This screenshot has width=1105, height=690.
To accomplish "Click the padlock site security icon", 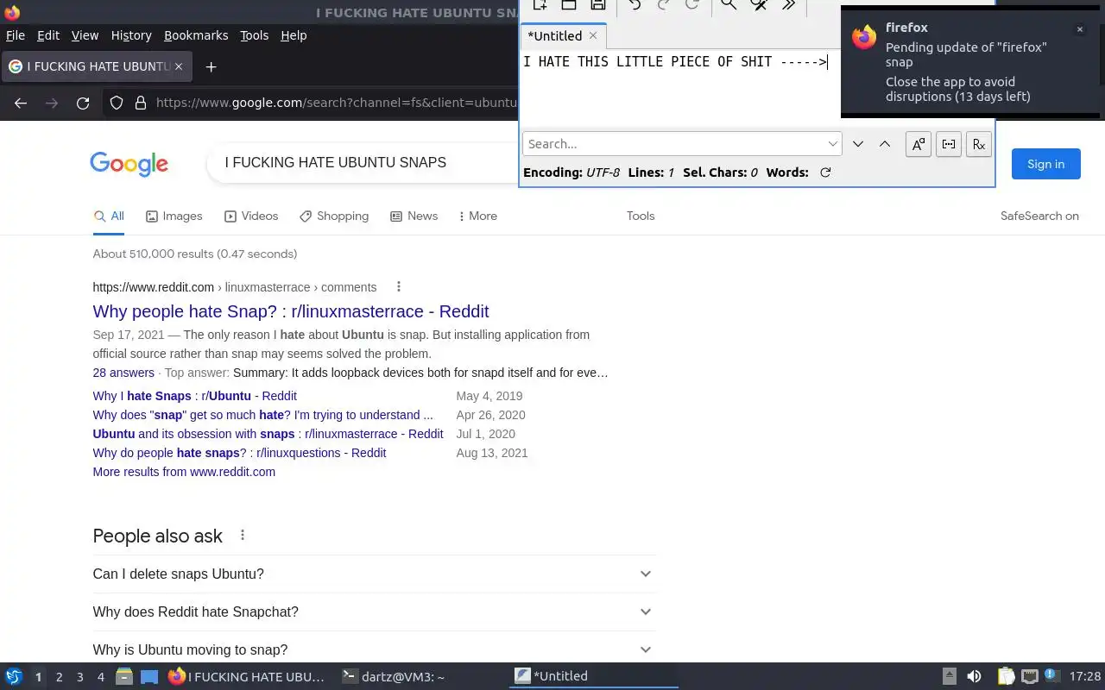I will coord(141,103).
